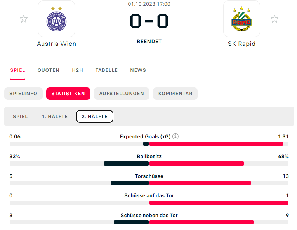The image size is (297, 230).
Task: Click the Austria Wien team name
Action: tap(57, 44)
